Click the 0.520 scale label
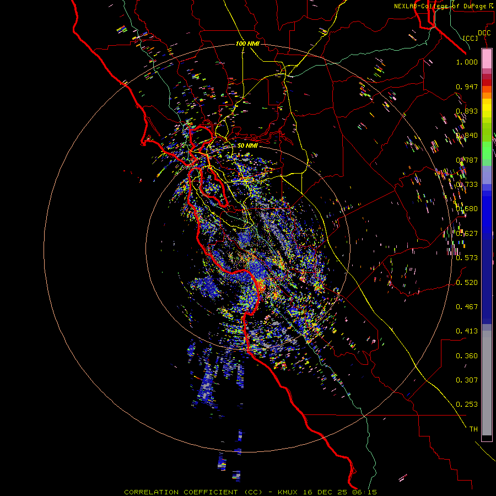The image size is (496, 496). tap(467, 283)
